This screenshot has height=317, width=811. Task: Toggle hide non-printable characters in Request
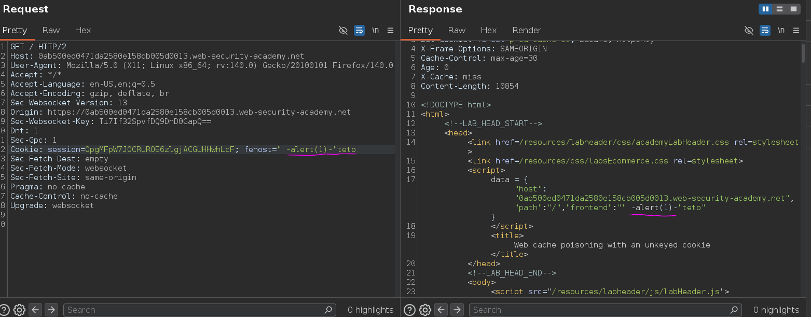tap(343, 30)
